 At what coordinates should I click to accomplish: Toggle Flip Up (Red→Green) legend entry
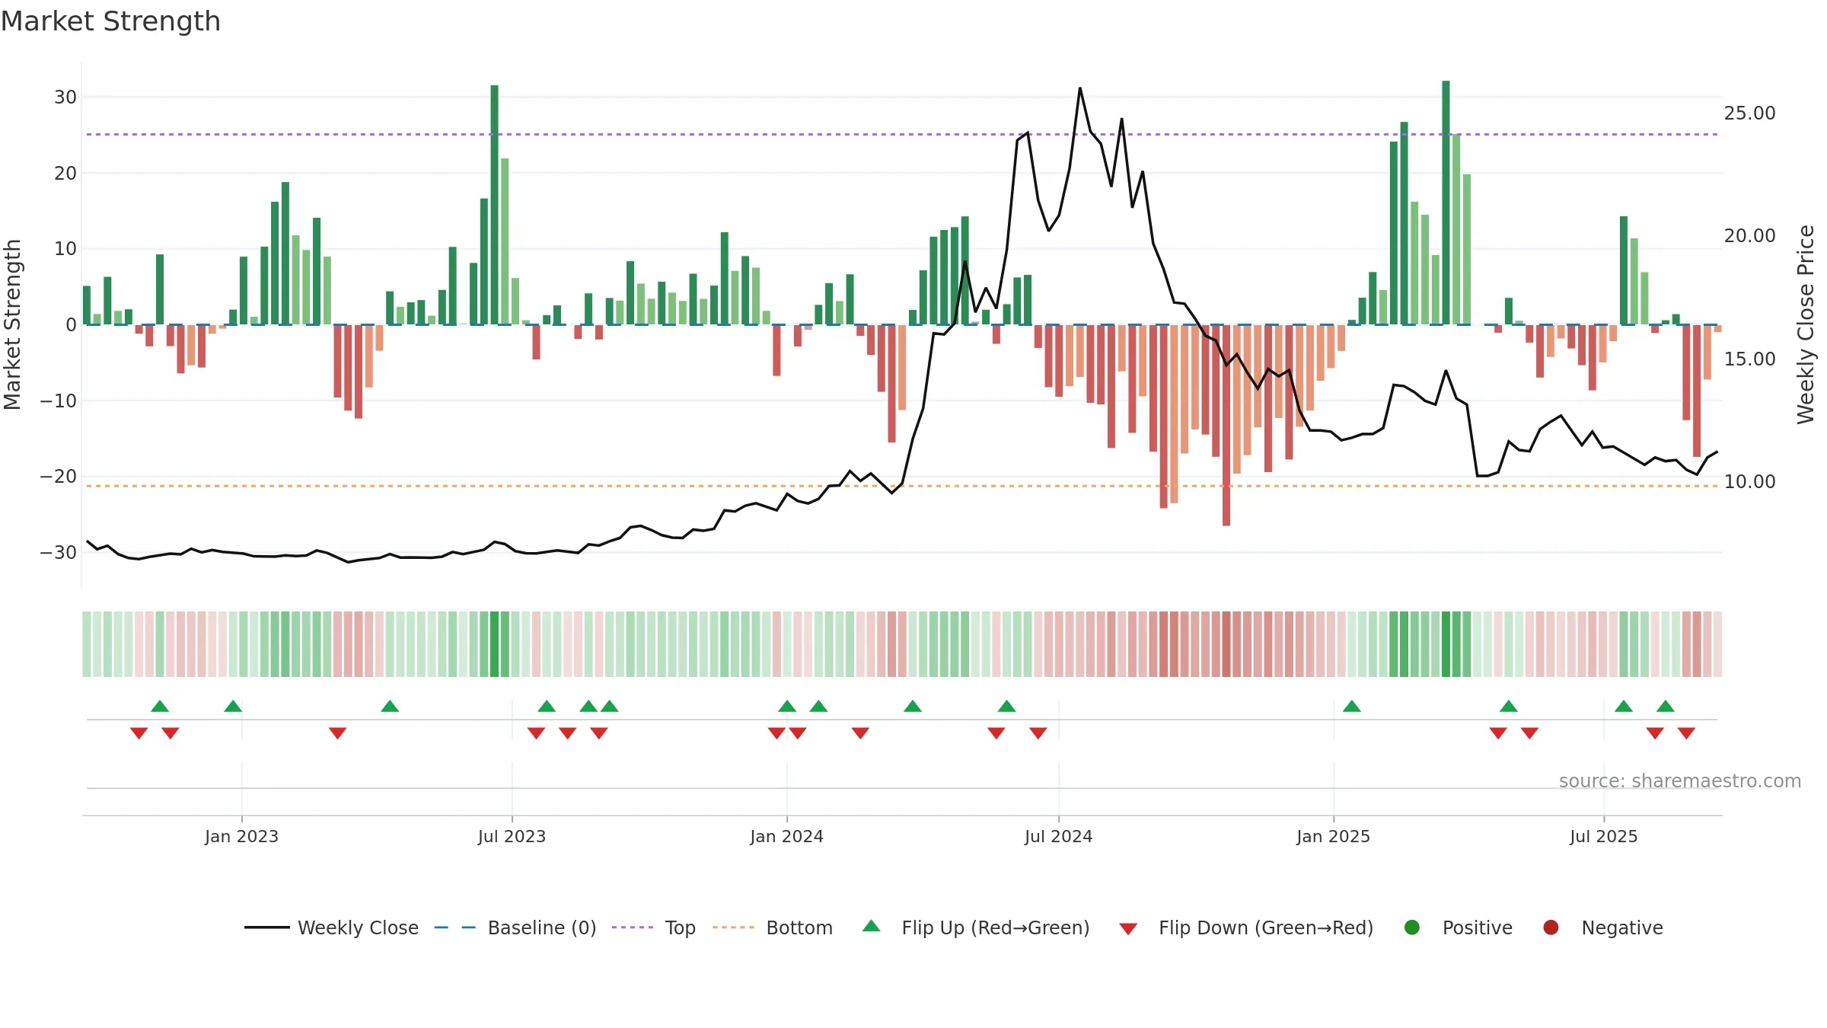coord(976,927)
